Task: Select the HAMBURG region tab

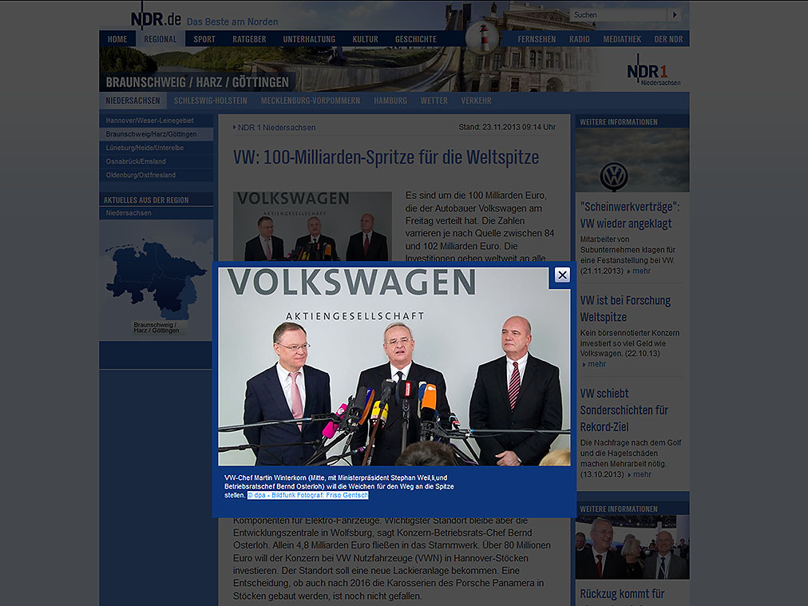Action: (390, 101)
